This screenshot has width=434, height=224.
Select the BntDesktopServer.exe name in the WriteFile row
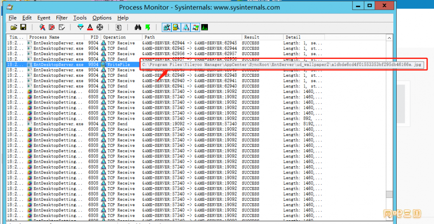tap(59, 64)
